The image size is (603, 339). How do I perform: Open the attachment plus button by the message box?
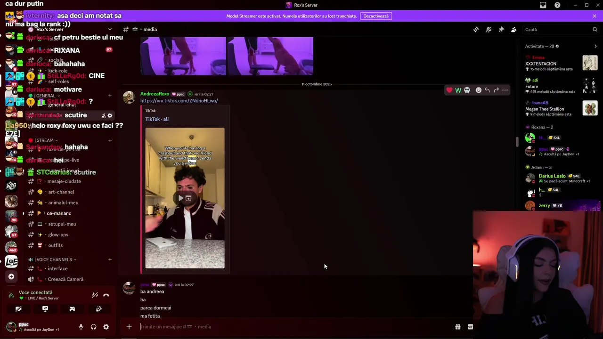tap(129, 327)
